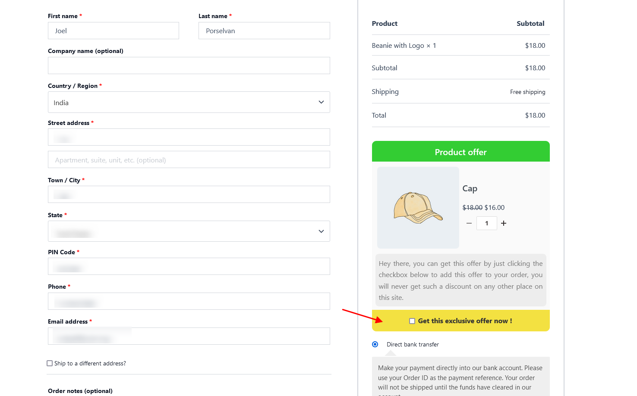The width and height of the screenshot is (637, 396).
Task: Select the Phone number field
Action: click(189, 301)
